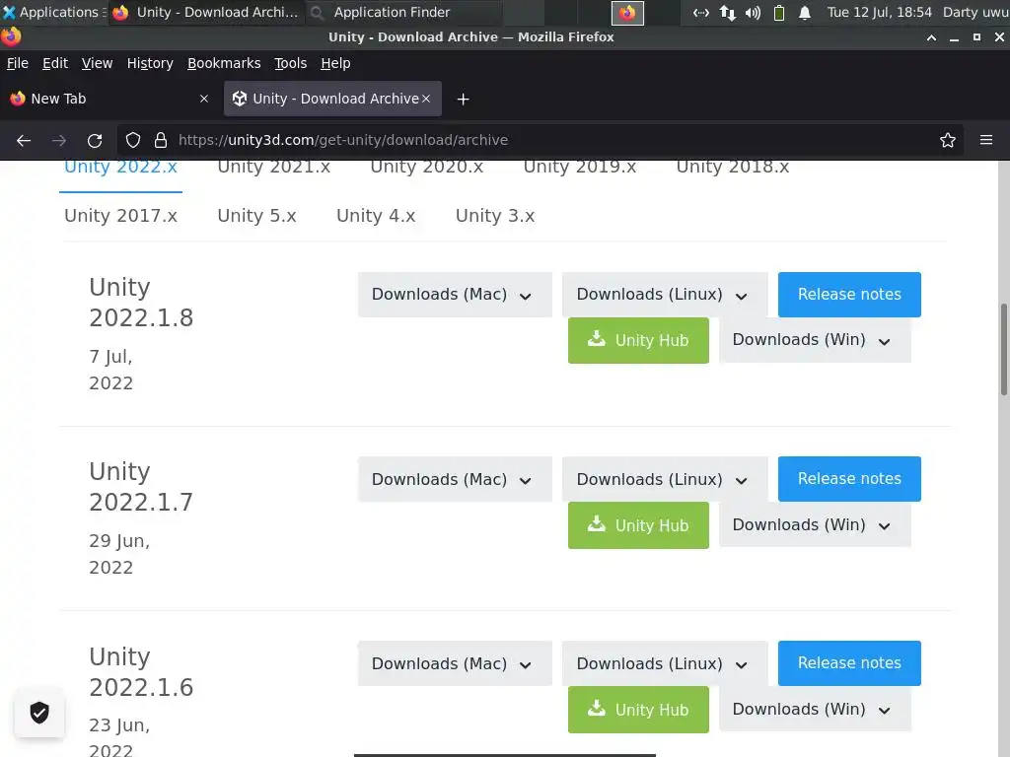This screenshot has width=1010, height=757.
Task: Select the Unity 2019.x tab
Action: click(580, 168)
